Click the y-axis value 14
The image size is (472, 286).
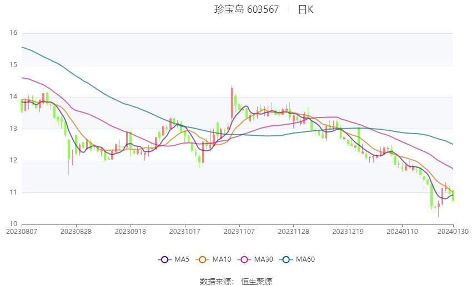[13, 96]
